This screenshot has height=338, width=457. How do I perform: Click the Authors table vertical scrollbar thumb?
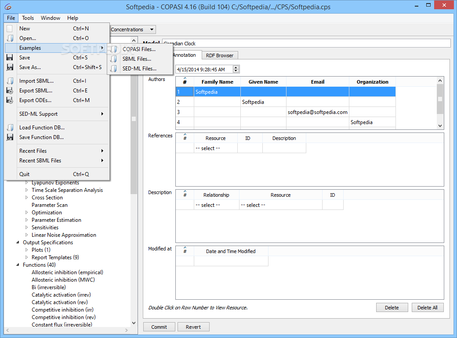(x=440, y=99)
